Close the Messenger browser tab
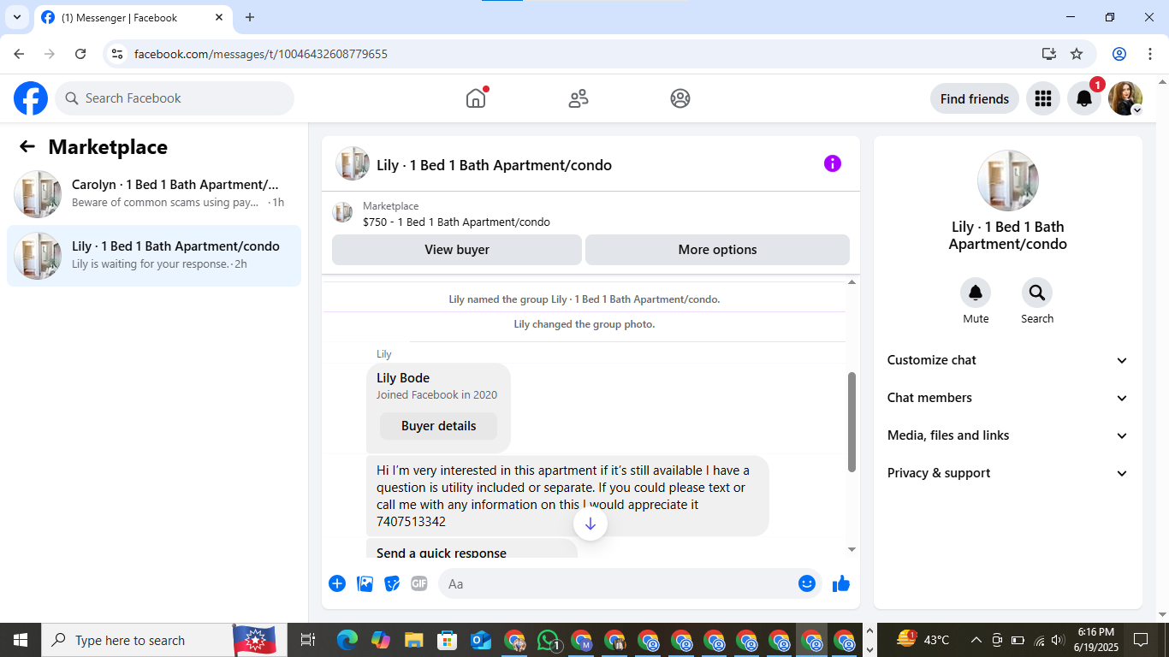This screenshot has height=657, width=1169. (x=219, y=17)
